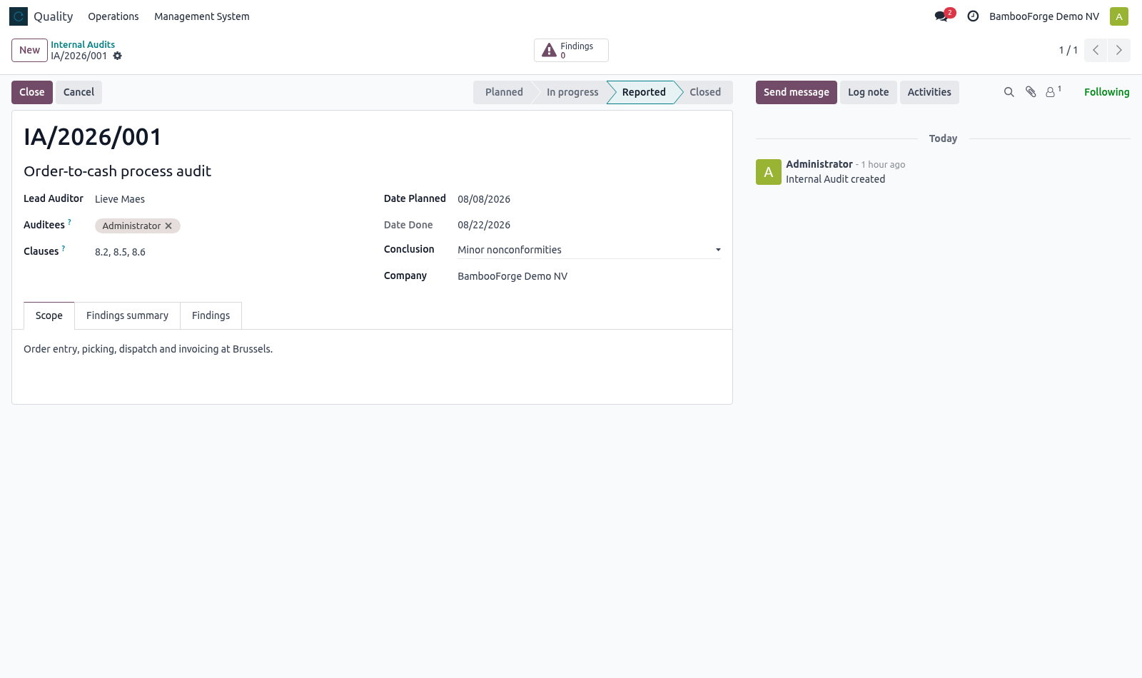Open the Findings warning stat button
1142x678 pixels.
(x=571, y=50)
